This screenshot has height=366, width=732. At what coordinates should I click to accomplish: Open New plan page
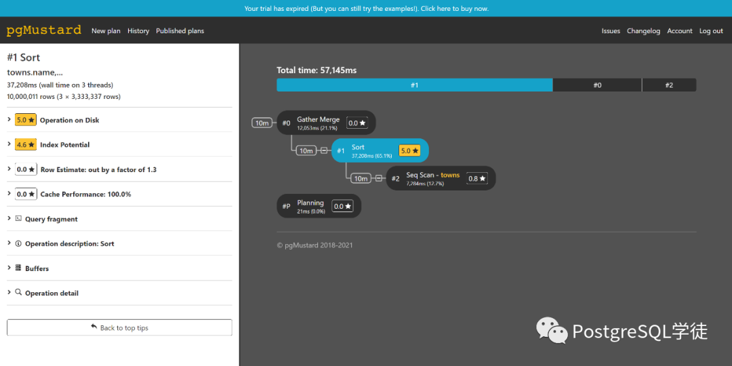(106, 30)
